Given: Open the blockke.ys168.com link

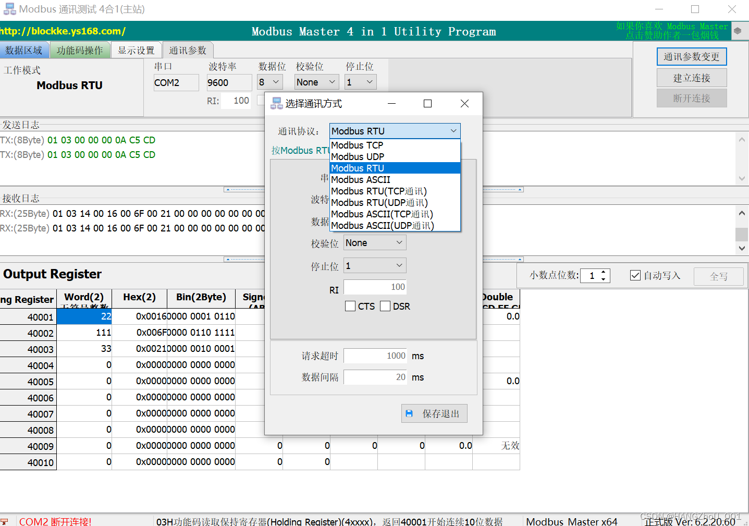Looking at the screenshot, I should click(63, 31).
